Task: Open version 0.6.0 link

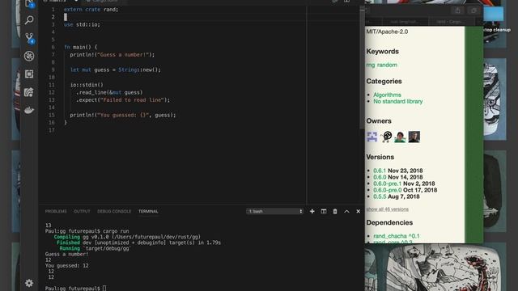Action: coord(380,177)
